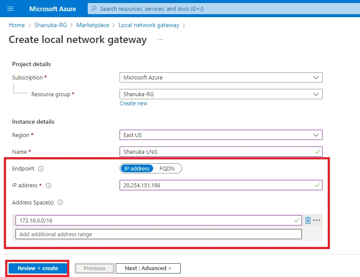Click the Instance details heading
360x277 pixels.
33,122
